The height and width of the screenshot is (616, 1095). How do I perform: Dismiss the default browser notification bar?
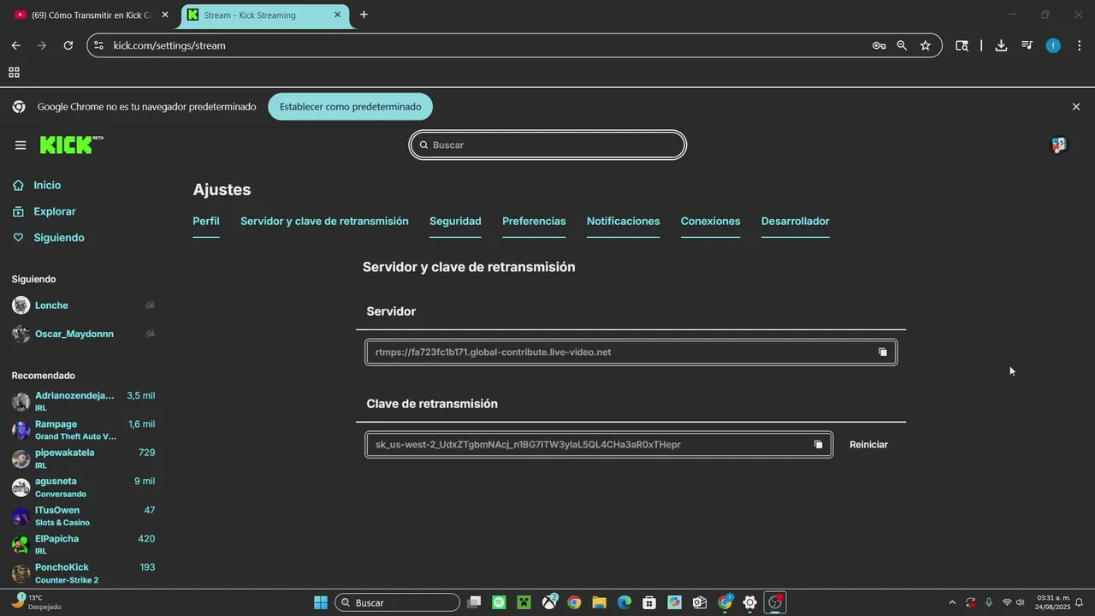pos(1076,107)
